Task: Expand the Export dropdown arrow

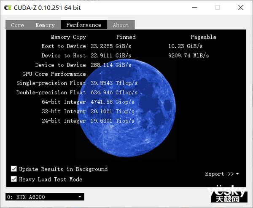Action: [237, 174]
